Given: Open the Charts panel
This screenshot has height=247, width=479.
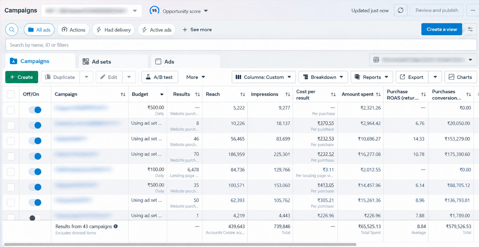Looking at the screenshot, I should (x=460, y=77).
